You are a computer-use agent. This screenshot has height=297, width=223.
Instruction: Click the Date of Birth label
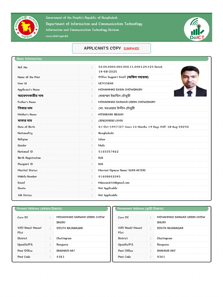pos(26,127)
